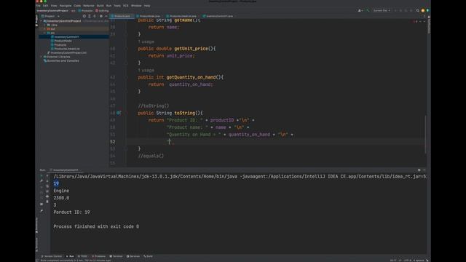Select Scratches and Consoles node

click(61, 61)
